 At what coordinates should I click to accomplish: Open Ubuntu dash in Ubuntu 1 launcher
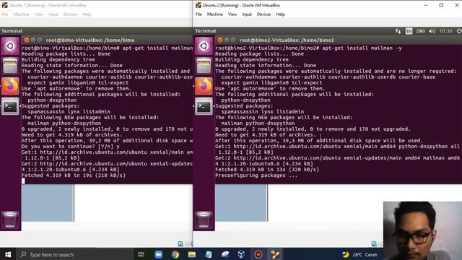[x=10, y=46]
